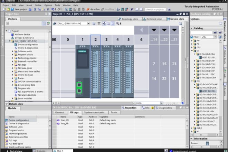The height and width of the screenshot is (152, 228).
Task: Expand Program blocks in project tree
Action: [x=13, y=55]
